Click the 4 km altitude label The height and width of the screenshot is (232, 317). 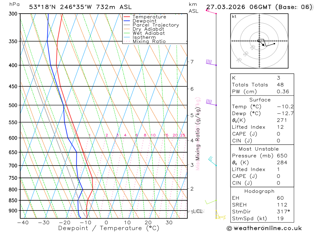192,140
